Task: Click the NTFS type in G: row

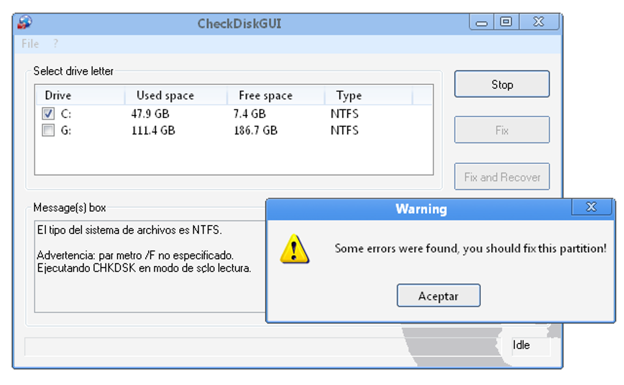Action: 344,130
